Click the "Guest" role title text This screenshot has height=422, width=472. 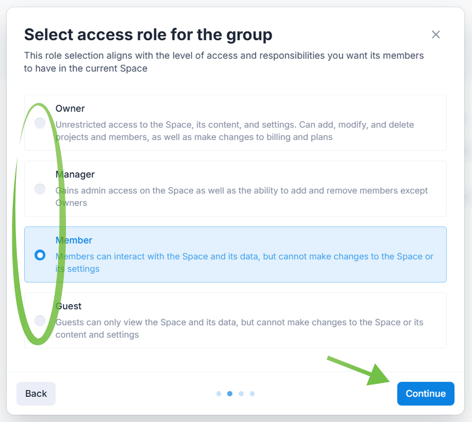pyautogui.click(x=69, y=306)
